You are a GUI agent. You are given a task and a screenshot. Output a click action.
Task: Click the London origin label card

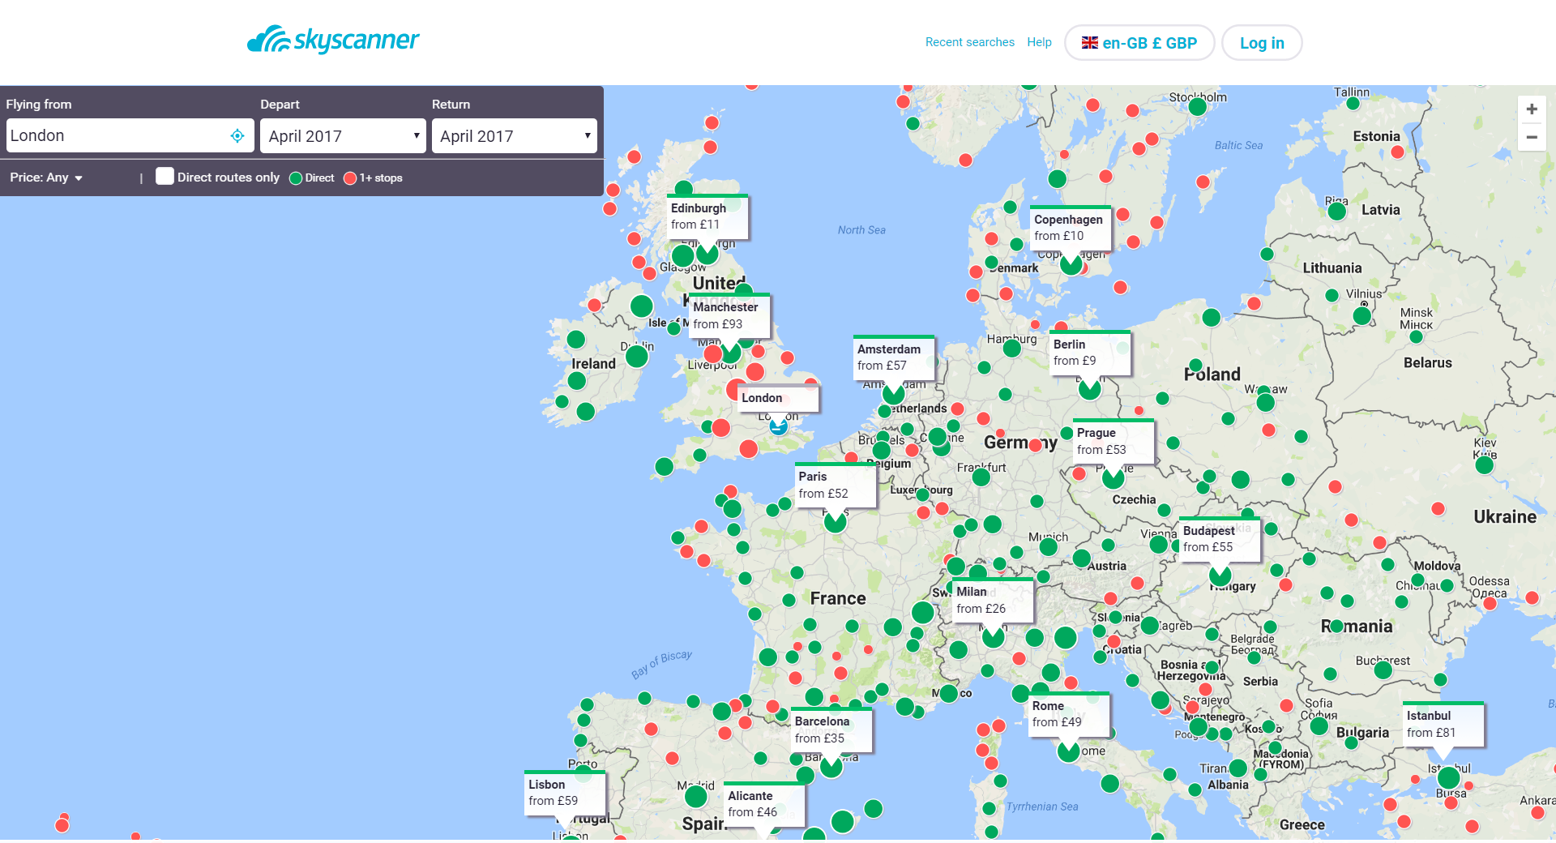coord(779,398)
